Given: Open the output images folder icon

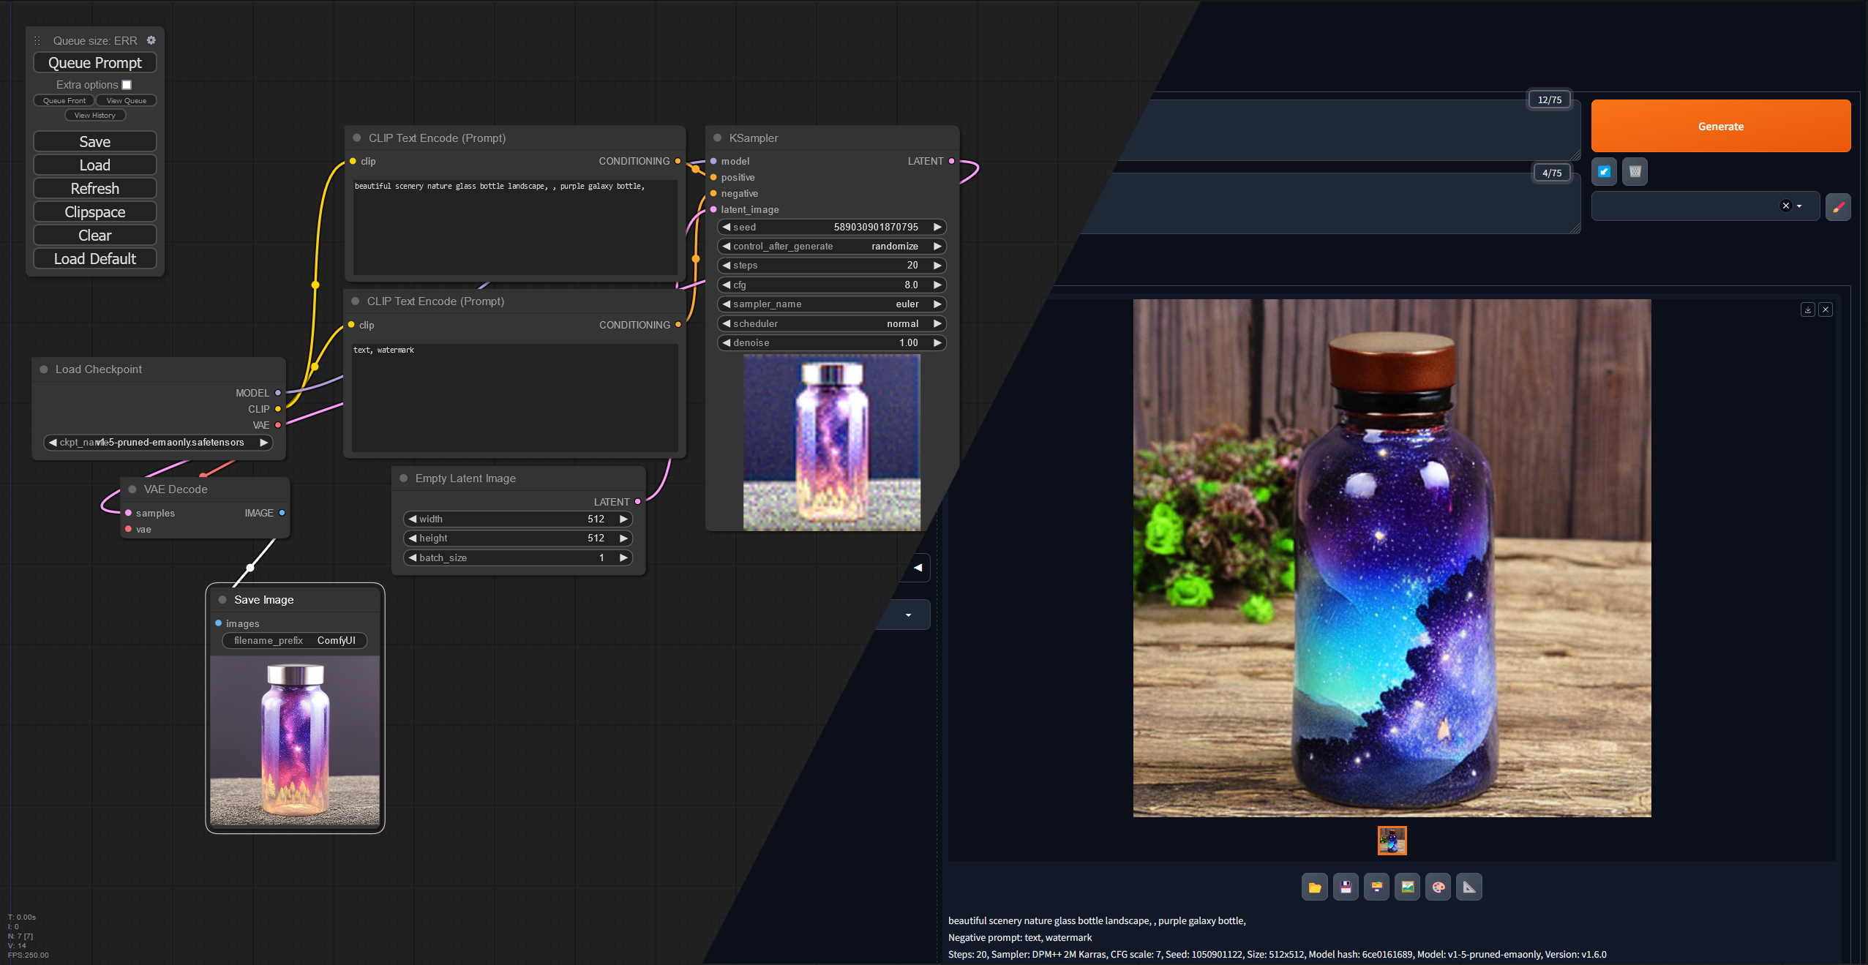Looking at the screenshot, I should [x=1314, y=887].
